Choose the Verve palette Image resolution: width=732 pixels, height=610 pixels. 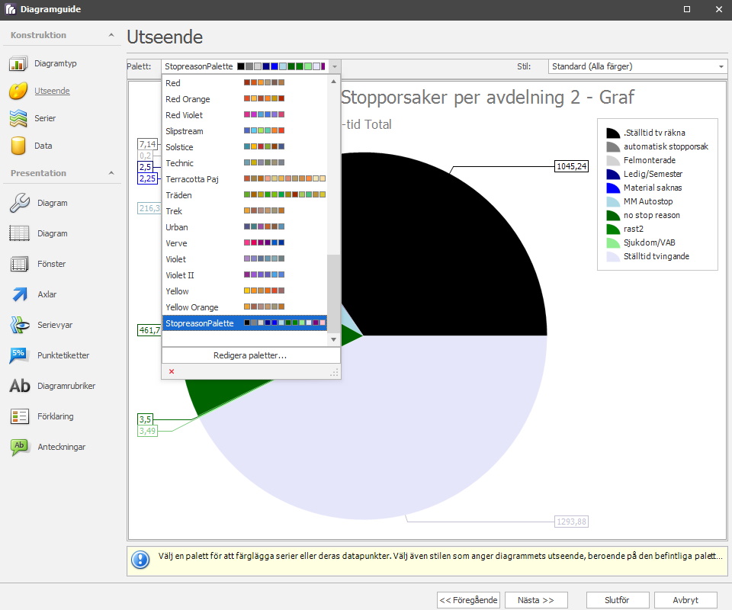coord(245,243)
